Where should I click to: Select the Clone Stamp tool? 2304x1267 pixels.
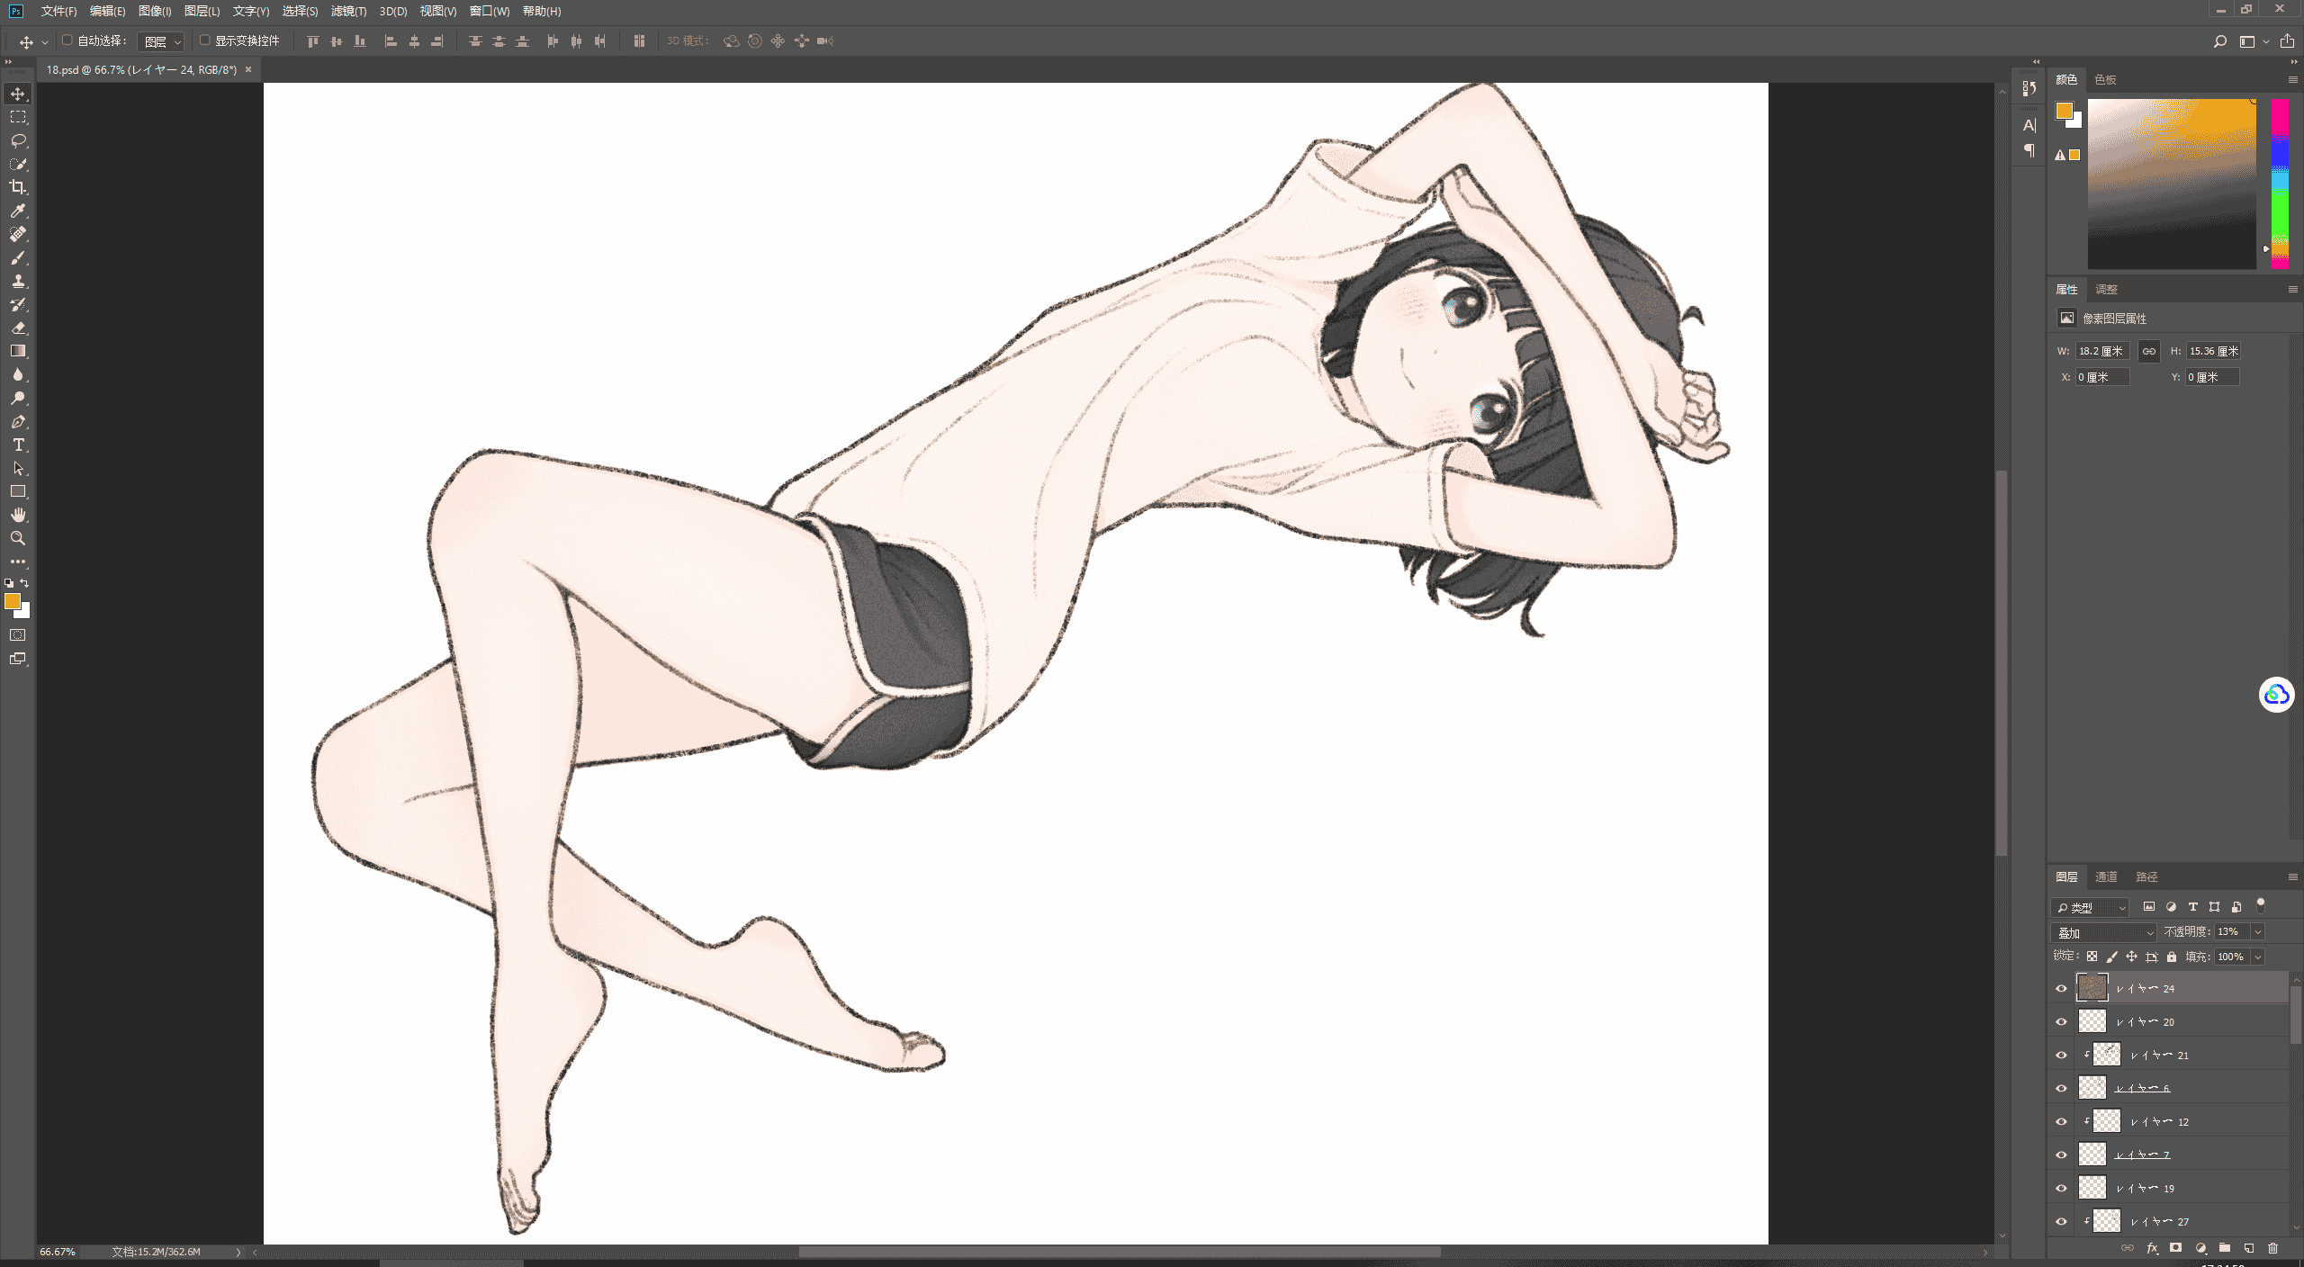click(18, 281)
